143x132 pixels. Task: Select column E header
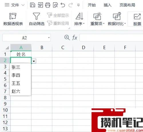click(x=104, y=48)
